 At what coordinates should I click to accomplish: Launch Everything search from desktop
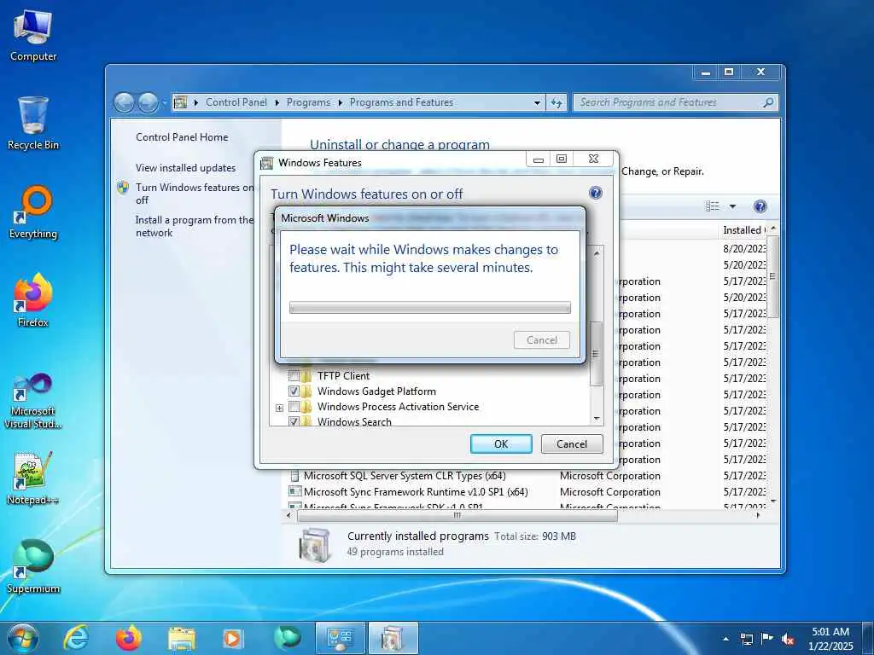tap(33, 212)
